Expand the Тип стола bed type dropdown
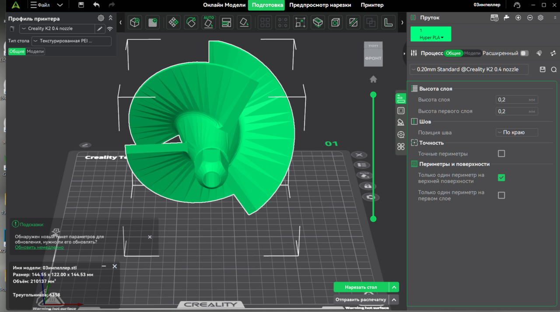The width and height of the screenshot is (560, 312). (71, 41)
